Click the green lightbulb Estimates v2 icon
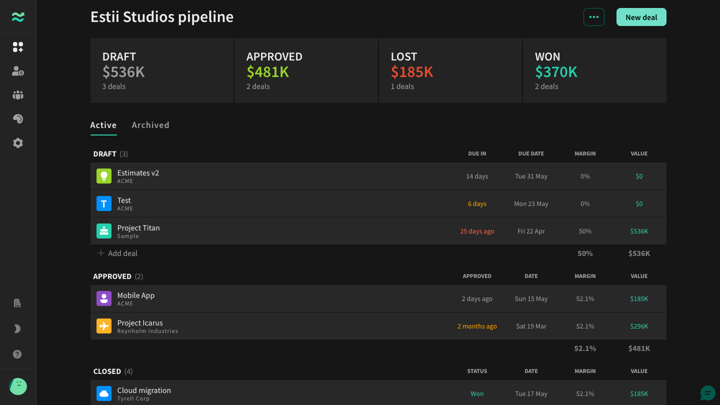The width and height of the screenshot is (720, 405). (x=104, y=176)
